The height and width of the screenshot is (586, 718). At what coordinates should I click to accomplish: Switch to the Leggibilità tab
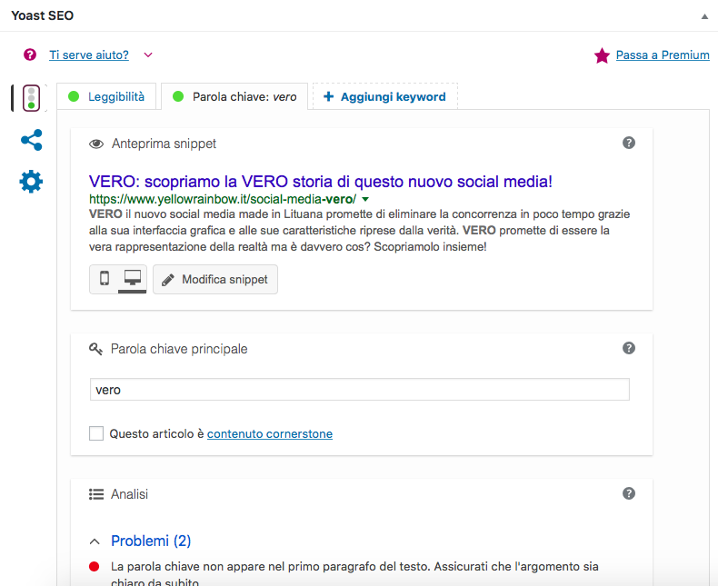(x=107, y=96)
